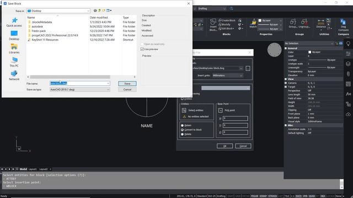Click Pick point icon in Base Point
Viewport: 353px width, 198px height.
(221, 110)
